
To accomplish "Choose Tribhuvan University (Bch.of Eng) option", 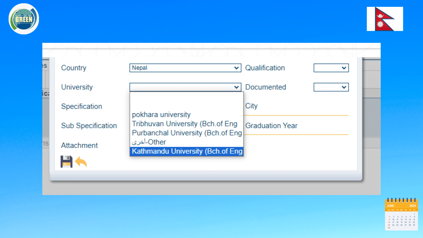I will 185,124.
